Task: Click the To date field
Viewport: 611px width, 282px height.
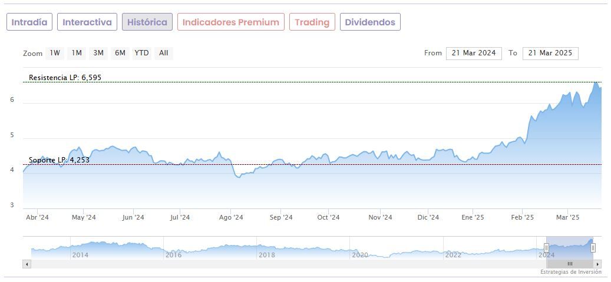Action: point(550,53)
